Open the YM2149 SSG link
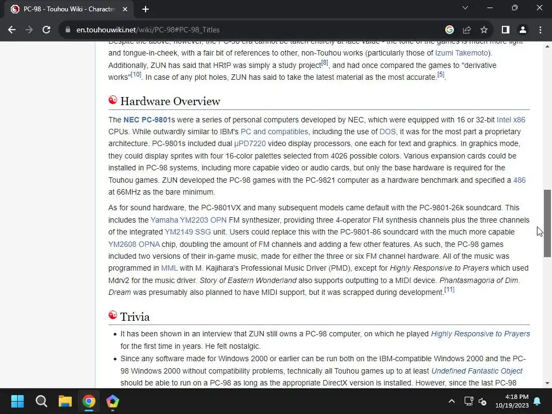This screenshot has height=414, width=552. (x=188, y=232)
